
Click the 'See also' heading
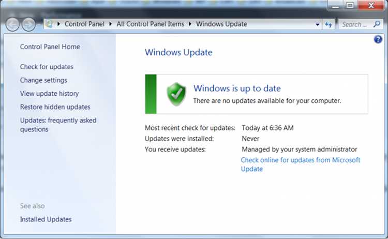point(33,206)
